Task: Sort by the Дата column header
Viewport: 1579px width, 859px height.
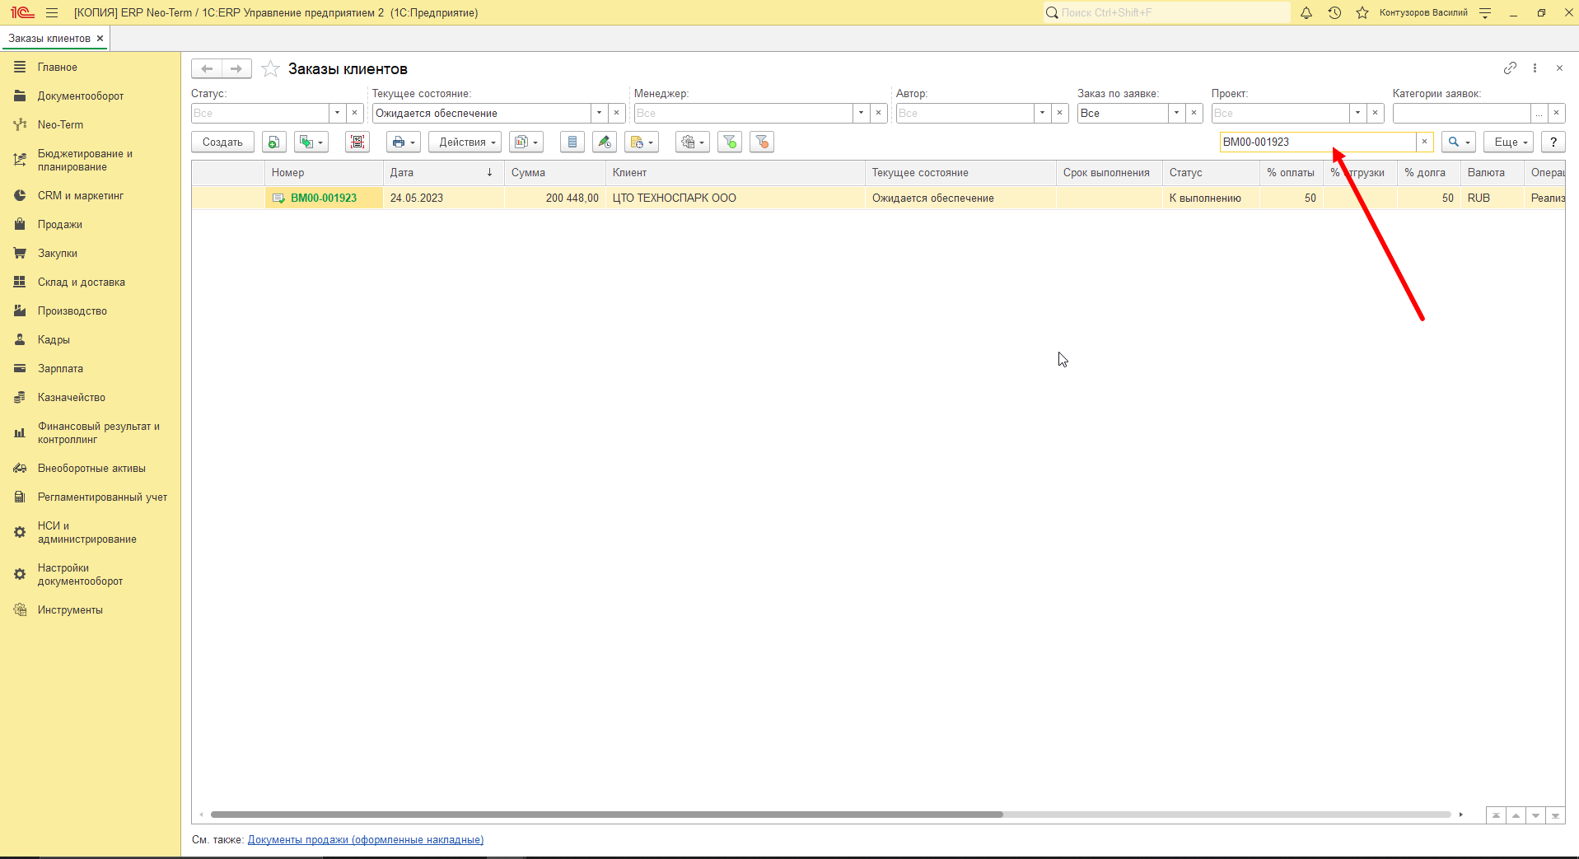Action: coord(443,173)
